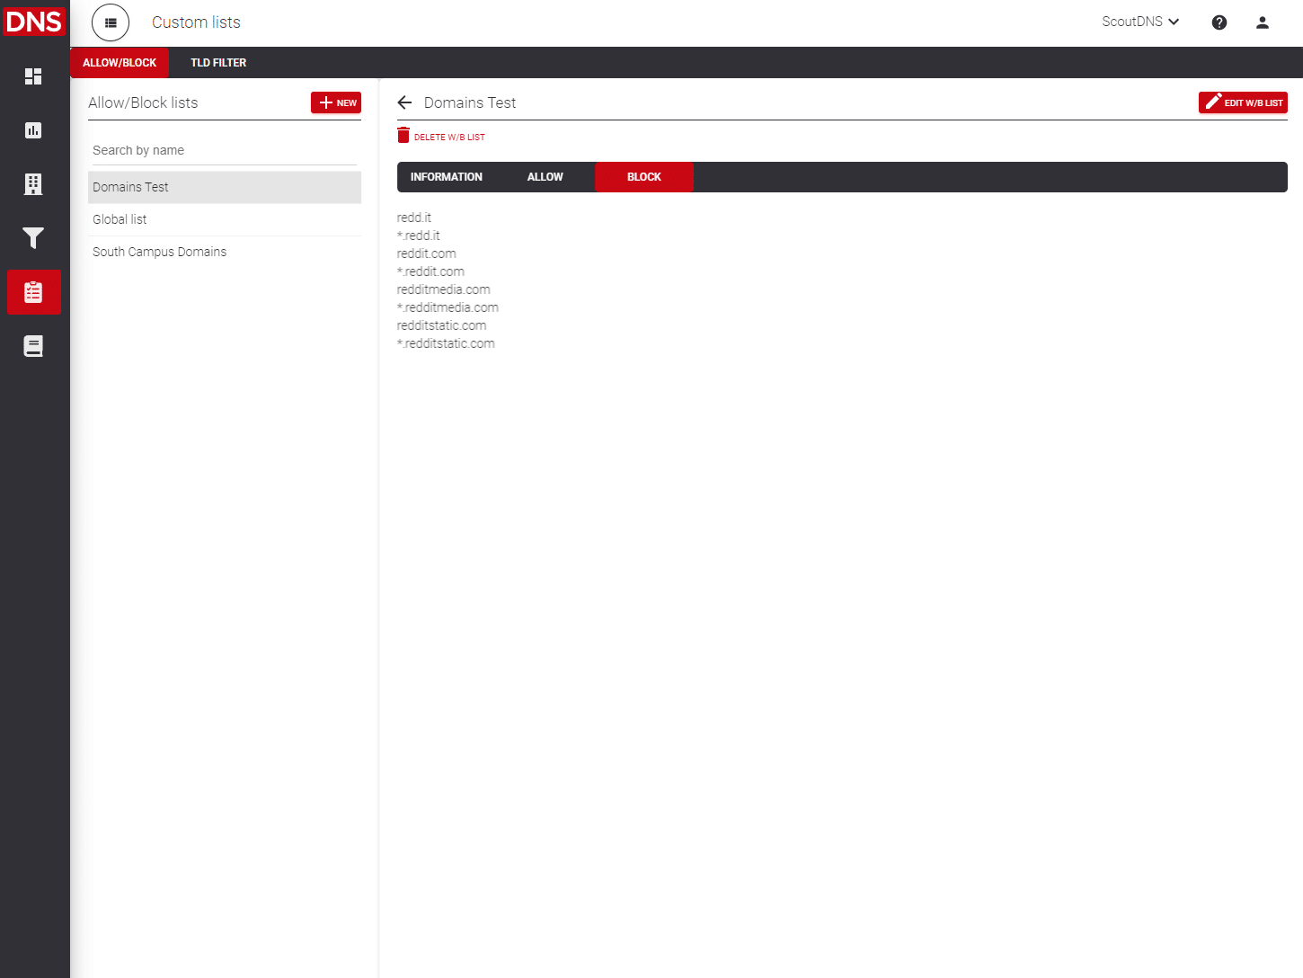Select the BLOCK tab

pyautogui.click(x=644, y=177)
